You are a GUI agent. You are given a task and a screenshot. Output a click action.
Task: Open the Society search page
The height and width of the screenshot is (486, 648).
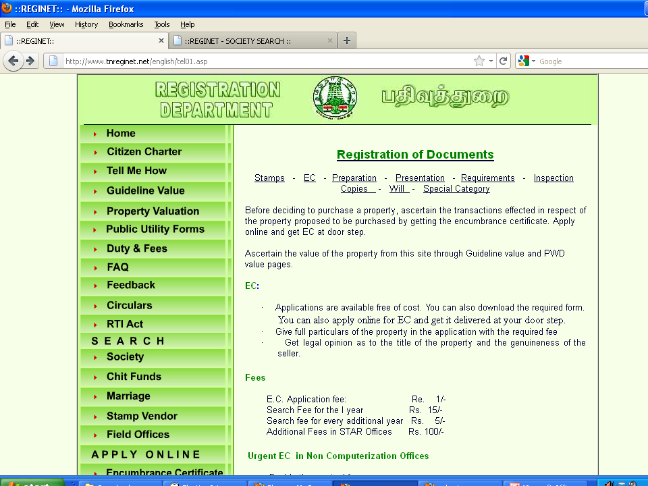pyautogui.click(x=125, y=356)
